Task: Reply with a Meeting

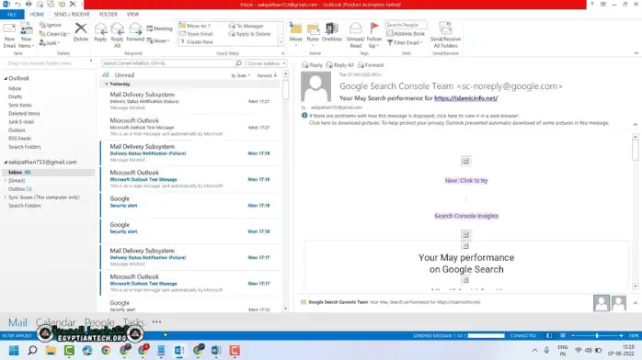Action: [160, 28]
